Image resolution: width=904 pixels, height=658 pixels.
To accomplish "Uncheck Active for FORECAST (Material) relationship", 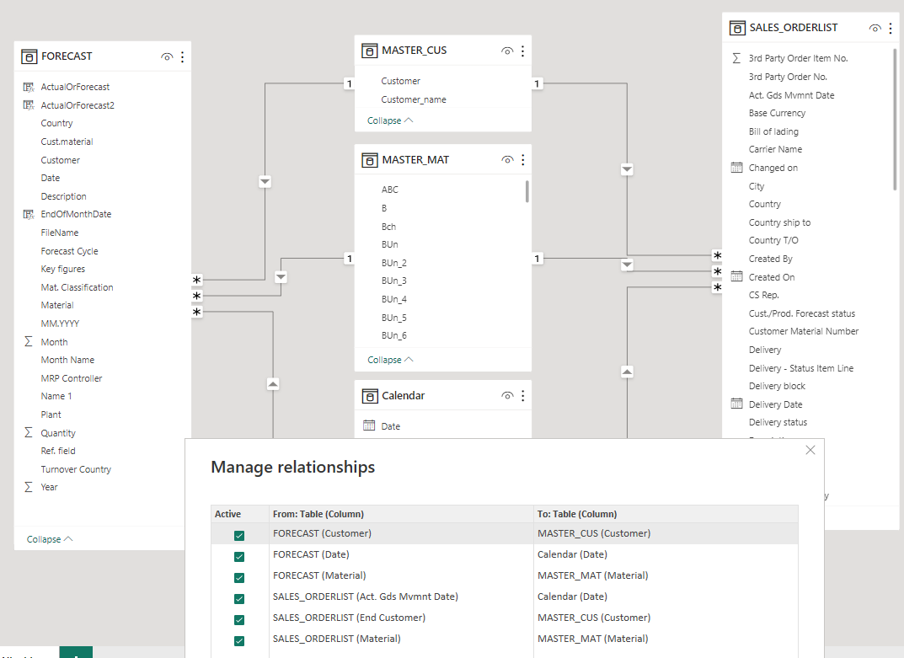I will [239, 577].
